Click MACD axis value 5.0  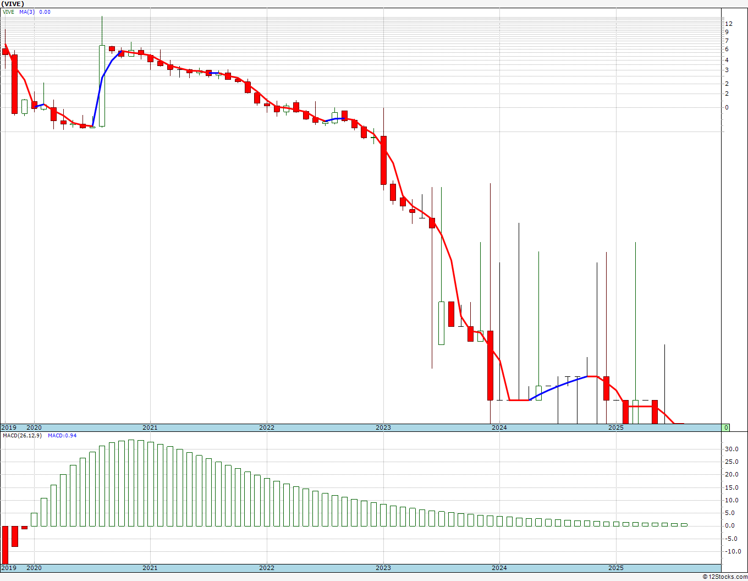point(730,513)
